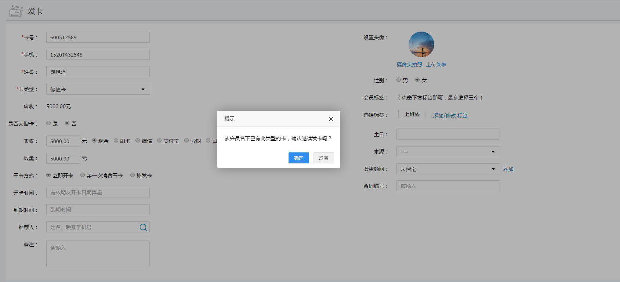The height and width of the screenshot is (282, 620).
Task: Select 男 gender radio button
Action: 399,80
